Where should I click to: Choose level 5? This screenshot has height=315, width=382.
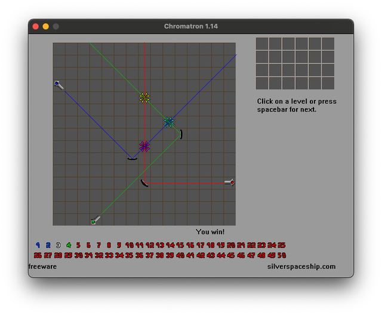pos(78,245)
